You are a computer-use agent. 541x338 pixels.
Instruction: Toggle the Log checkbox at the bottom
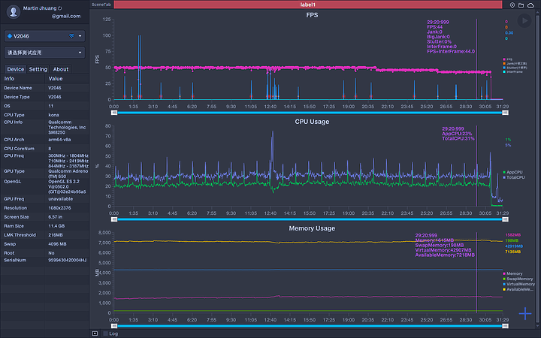[106, 333]
